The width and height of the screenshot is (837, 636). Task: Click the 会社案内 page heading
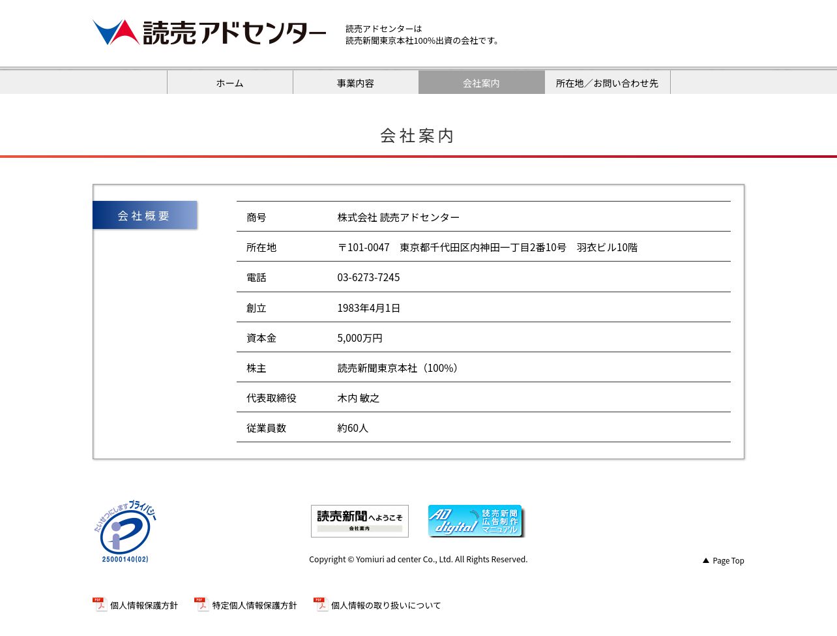click(x=417, y=135)
